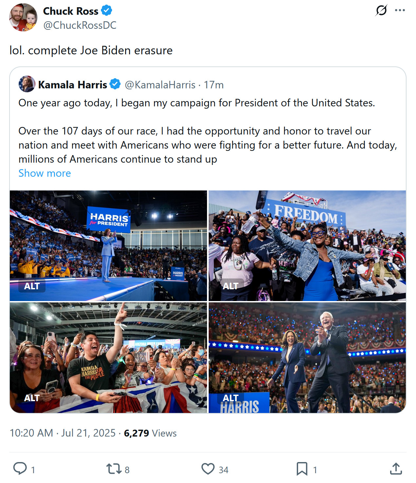This screenshot has width=416, height=483.
Task: Show ALT text for cheering crowd photo
Action: tap(32, 398)
